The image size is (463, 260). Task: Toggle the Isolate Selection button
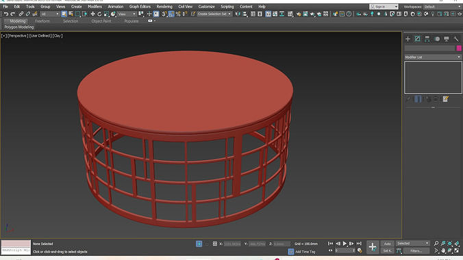pos(199,244)
